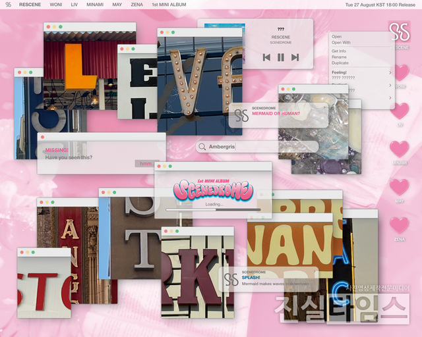Image resolution: width=422 pixels, height=337 pixels.
Task: Click the magnifier icon beside Ambergris
Action: pos(202,147)
